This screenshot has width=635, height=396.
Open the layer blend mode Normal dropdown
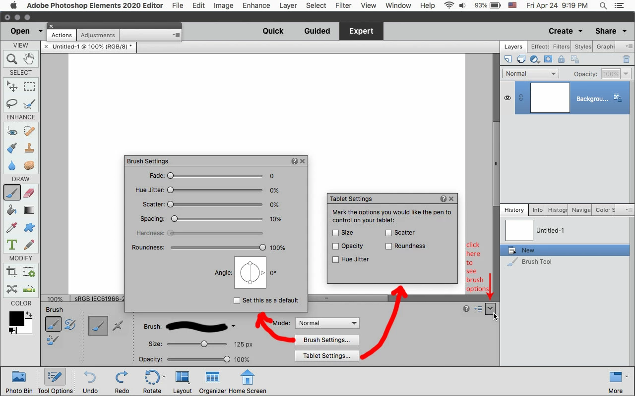pos(530,74)
